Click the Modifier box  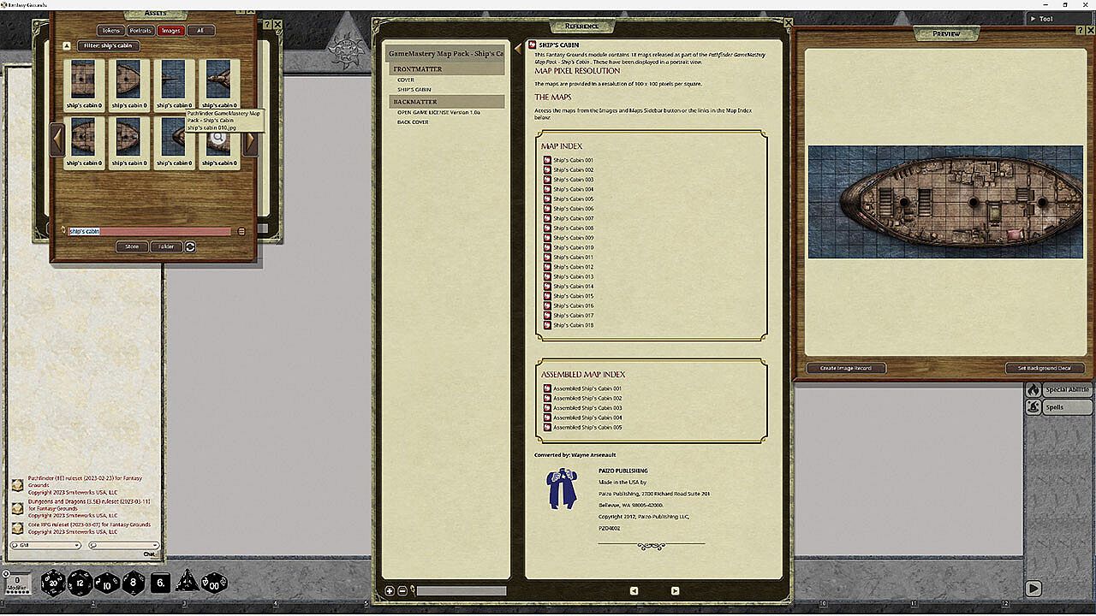point(17,583)
